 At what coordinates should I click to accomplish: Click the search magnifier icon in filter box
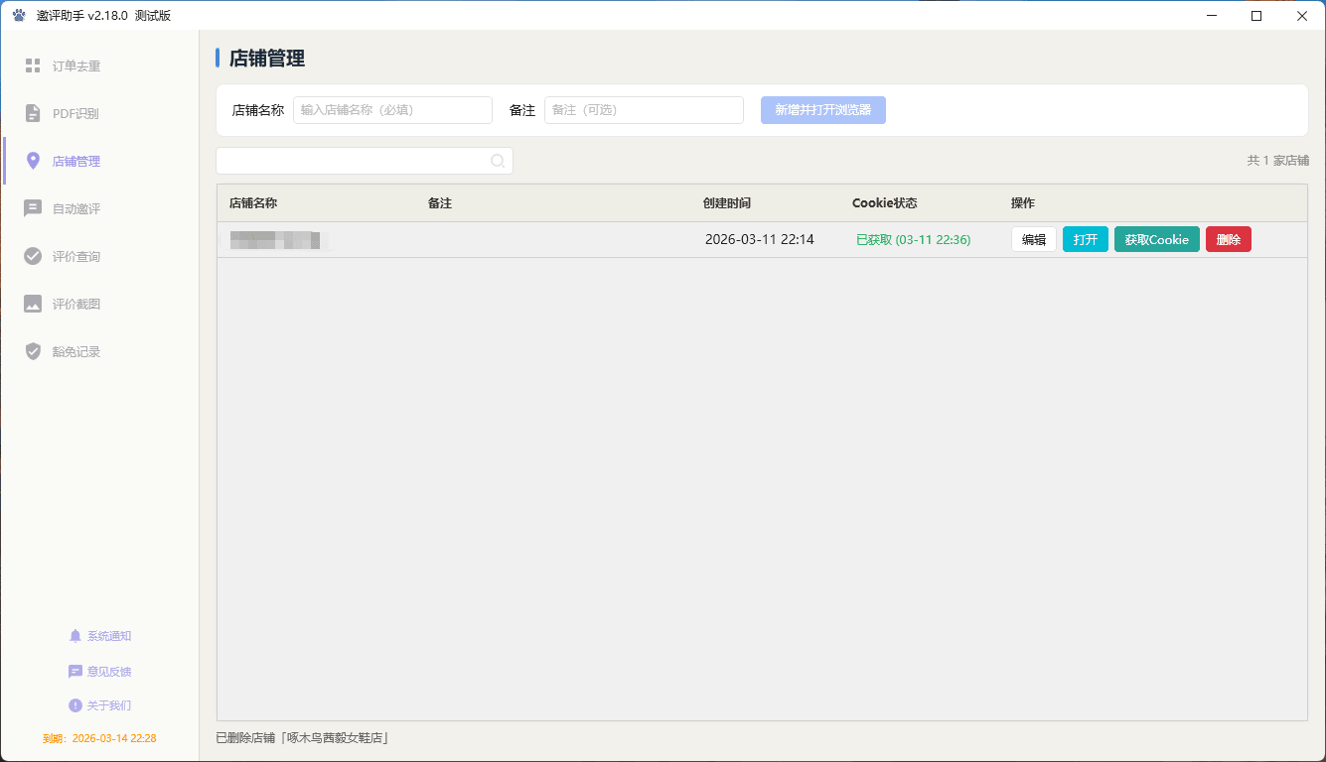click(x=498, y=161)
